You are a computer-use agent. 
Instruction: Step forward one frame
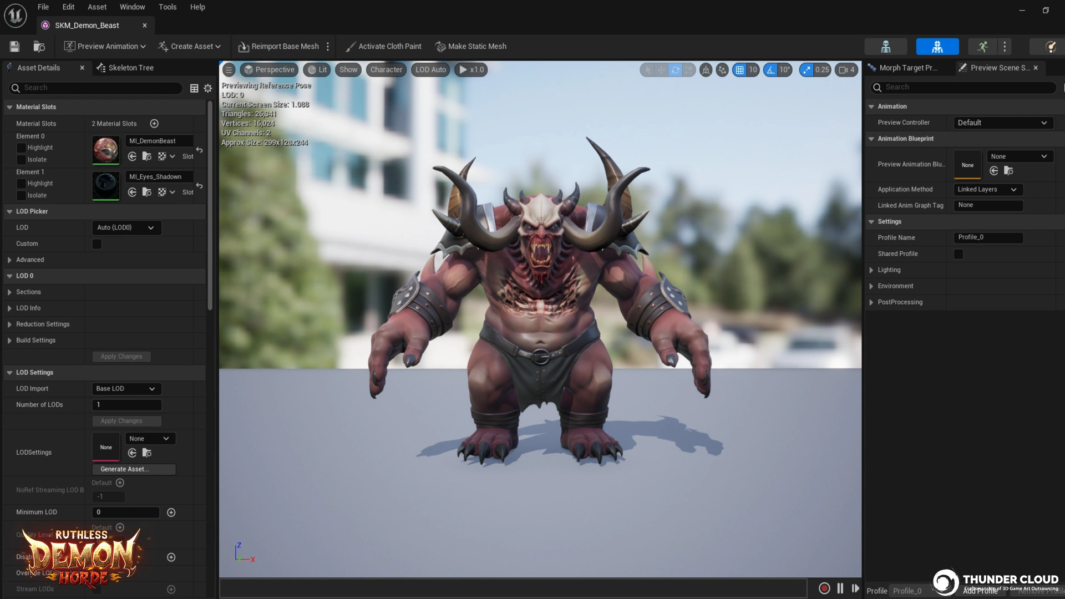(x=855, y=588)
